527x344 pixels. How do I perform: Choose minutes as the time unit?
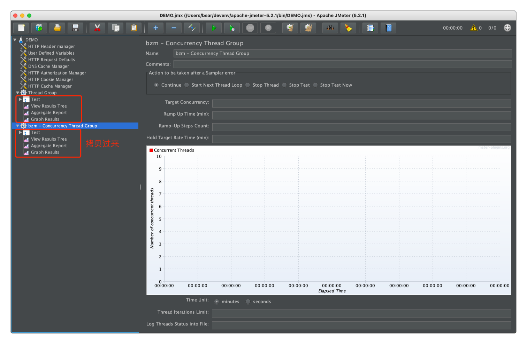pos(217,302)
